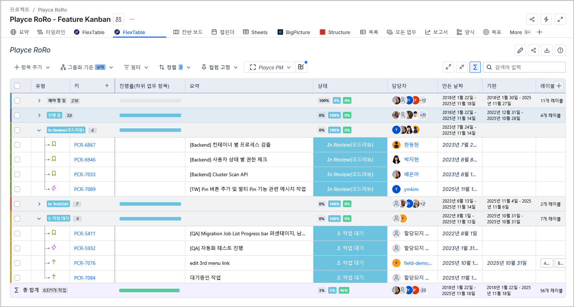Click the ascending sort arrow in 키 column
This screenshot has width=574, height=307.
coord(107,86)
